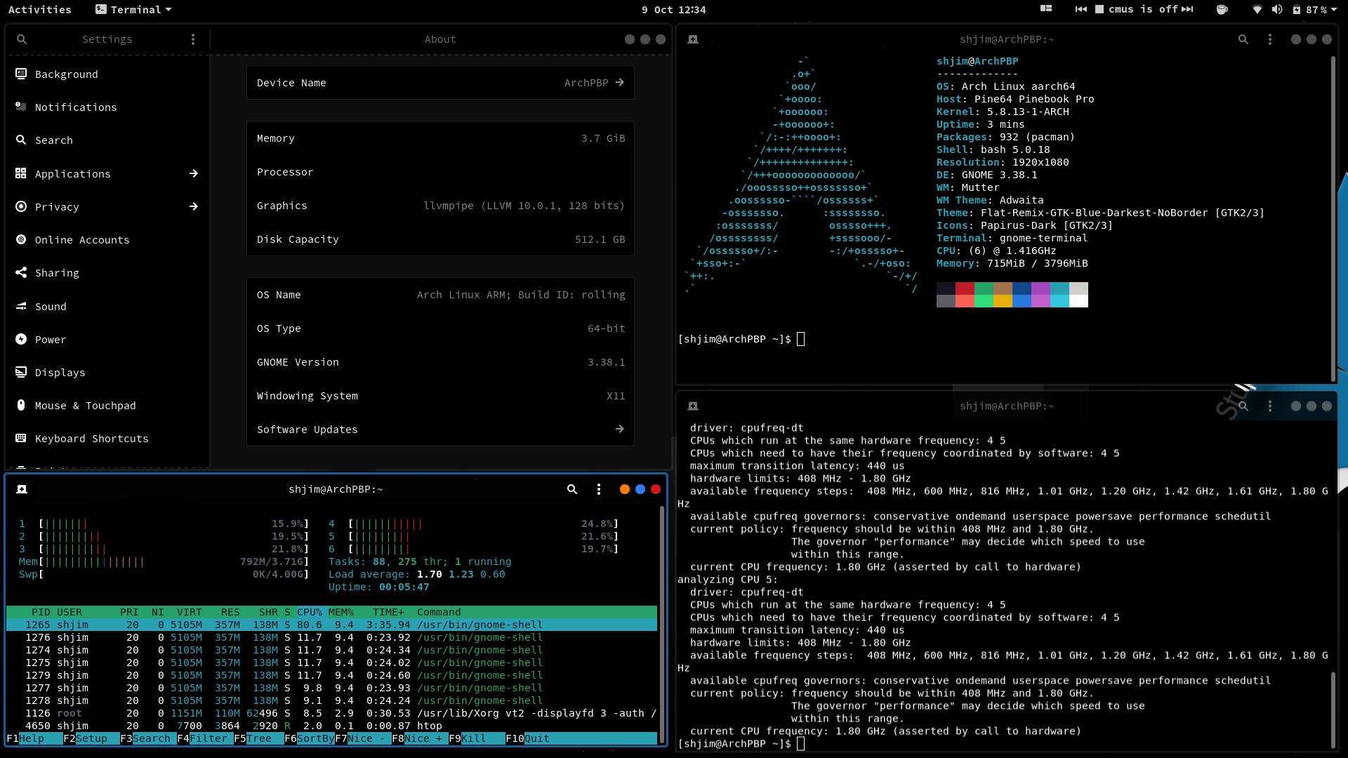This screenshot has height=758, width=1348.
Task: Click htop F4 Filter button
Action: 205,738
